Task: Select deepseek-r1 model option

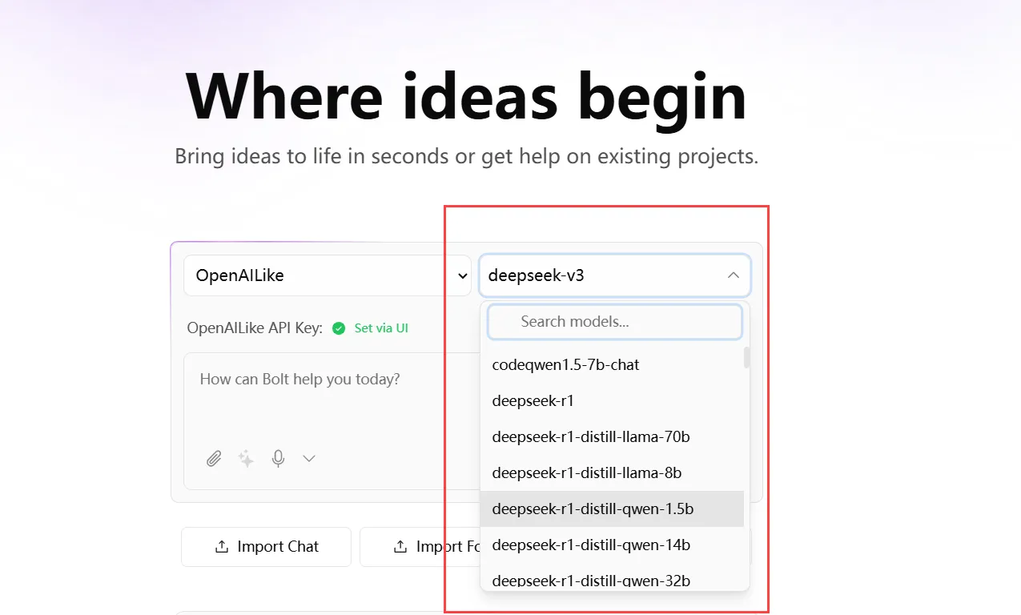Action: click(x=612, y=400)
